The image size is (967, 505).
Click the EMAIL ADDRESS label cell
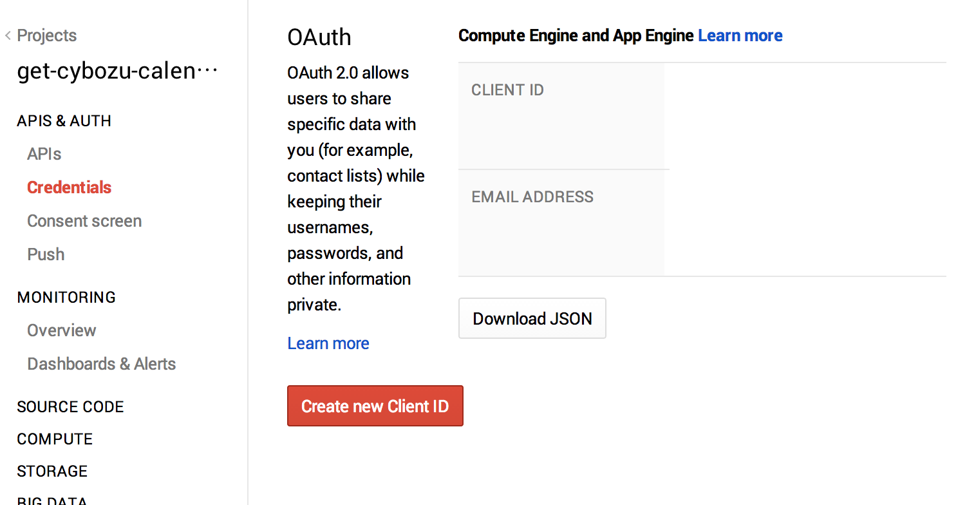(561, 223)
